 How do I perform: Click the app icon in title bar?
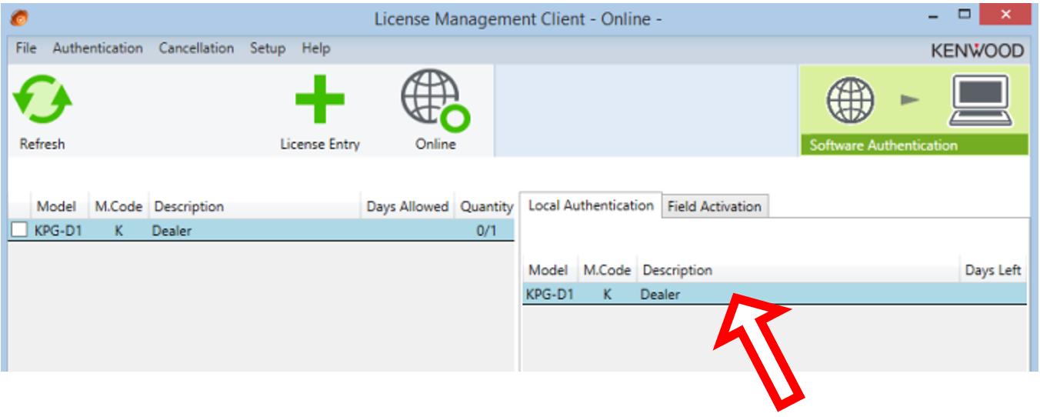click(x=20, y=17)
